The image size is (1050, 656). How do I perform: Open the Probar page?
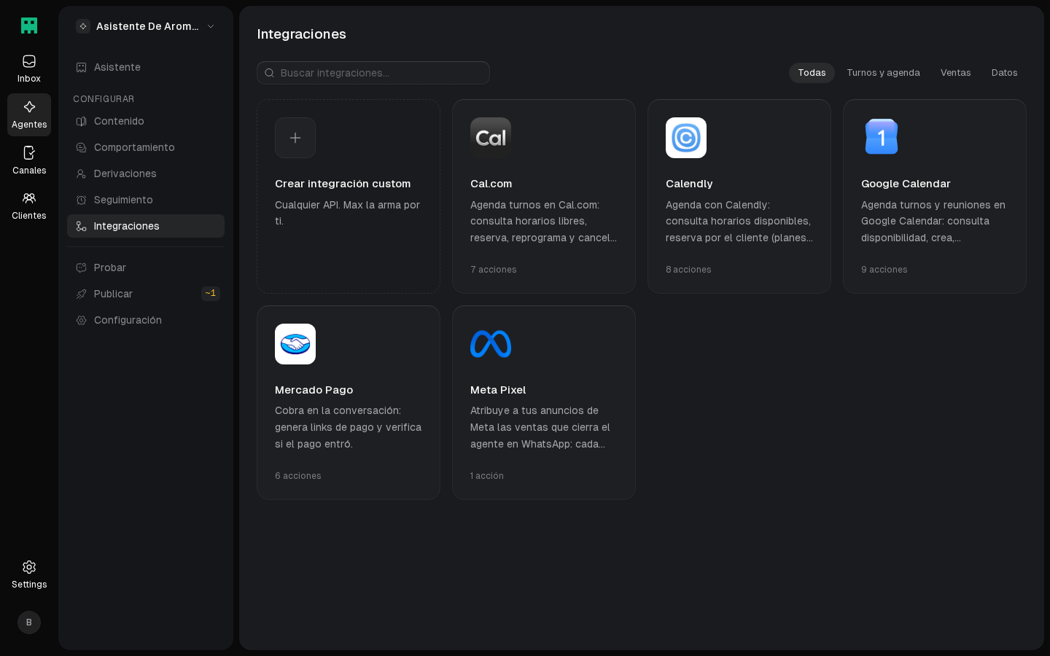pyautogui.click(x=146, y=268)
